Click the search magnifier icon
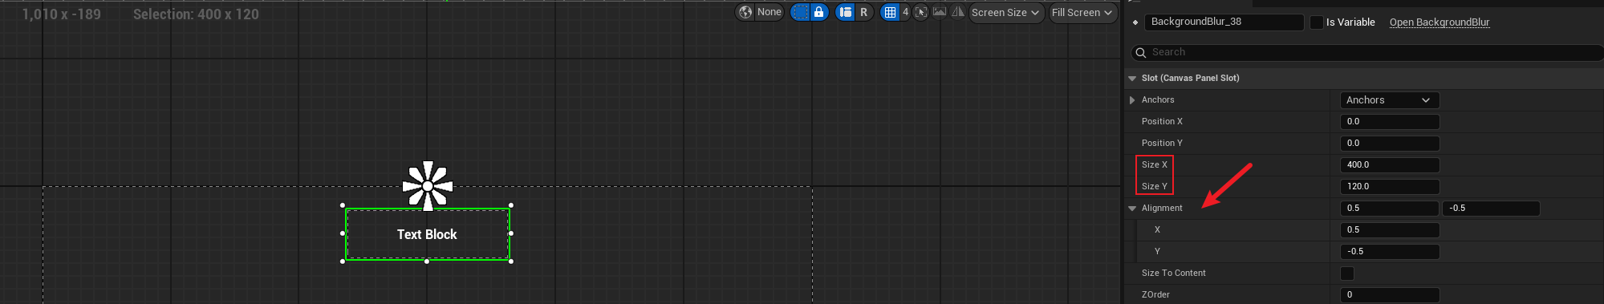Viewport: 1604px width, 304px height. 1141,52
